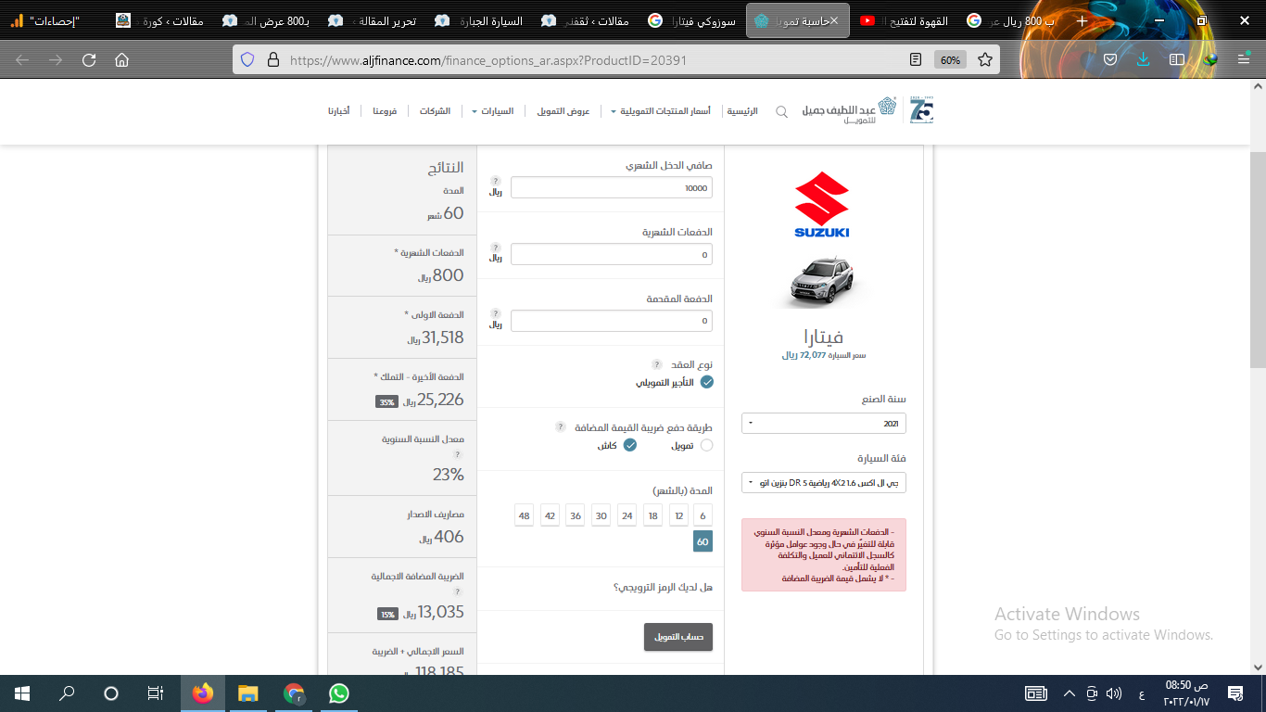
Task: Show site security lock information
Action: 272,59
